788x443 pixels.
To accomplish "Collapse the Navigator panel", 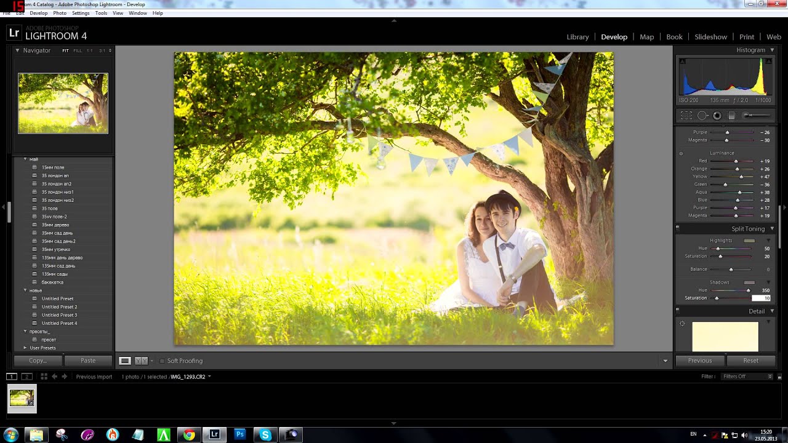I will pyautogui.click(x=17, y=50).
